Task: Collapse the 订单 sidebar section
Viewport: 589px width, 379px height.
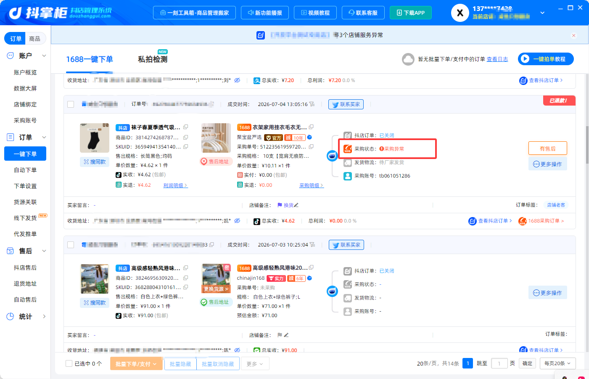Action: click(44, 137)
